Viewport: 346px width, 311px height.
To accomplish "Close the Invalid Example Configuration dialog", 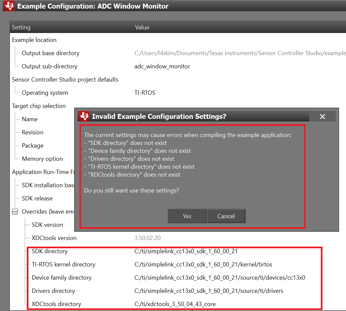I will (322, 117).
